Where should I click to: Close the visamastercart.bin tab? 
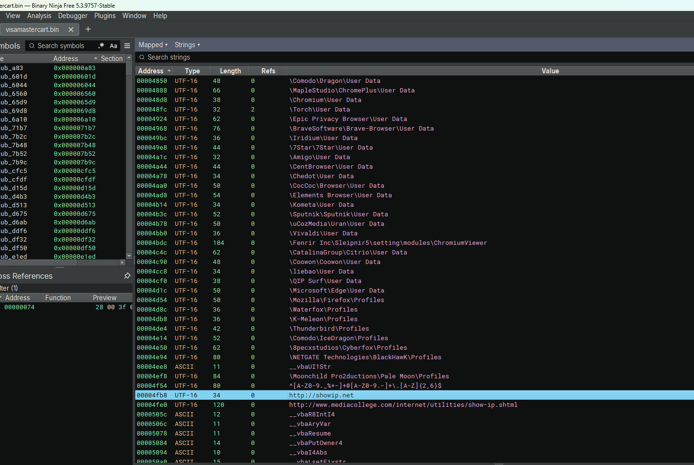[71, 30]
